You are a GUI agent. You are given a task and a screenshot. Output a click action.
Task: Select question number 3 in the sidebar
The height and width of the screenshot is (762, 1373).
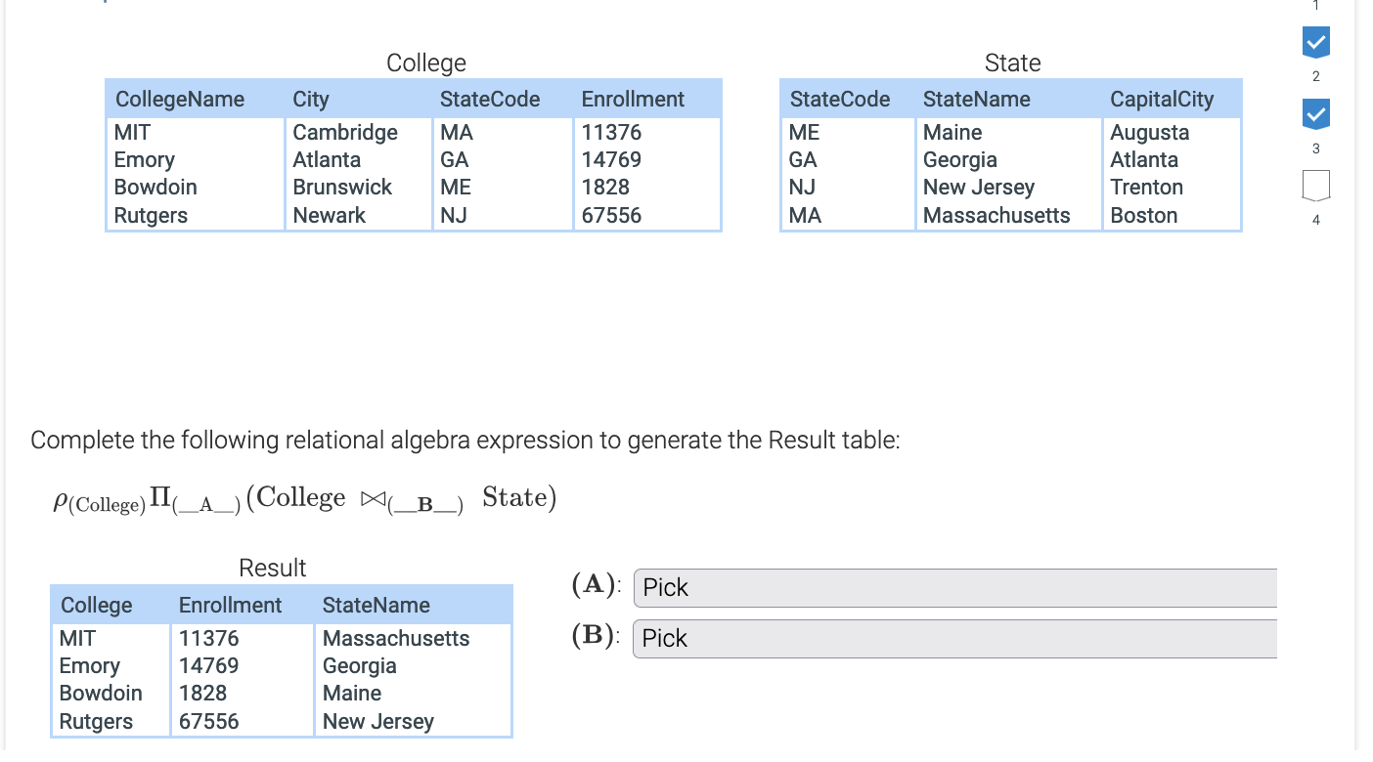pyautogui.click(x=1315, y=148)
